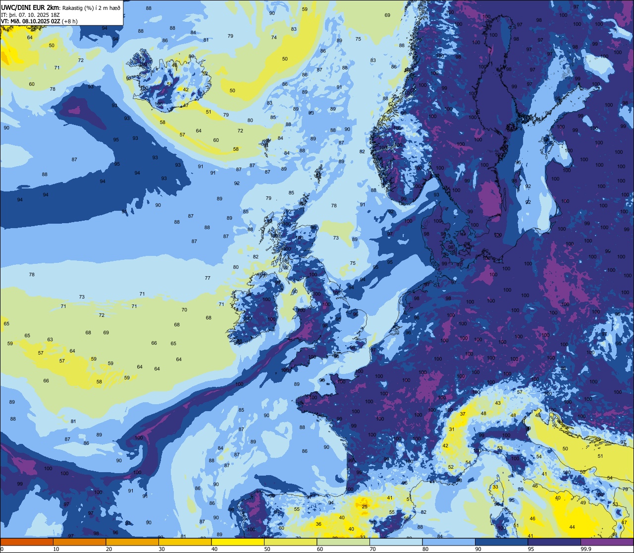Click the medium blue 80–90 legend segment

tap(449, 542)
